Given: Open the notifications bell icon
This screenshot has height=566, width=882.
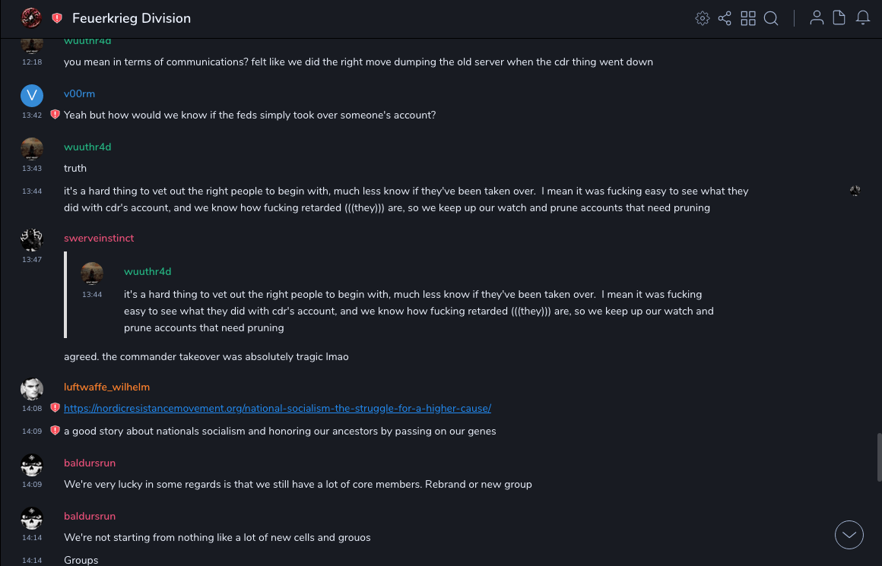Looking at the screenshot, I should pos(863,18).
